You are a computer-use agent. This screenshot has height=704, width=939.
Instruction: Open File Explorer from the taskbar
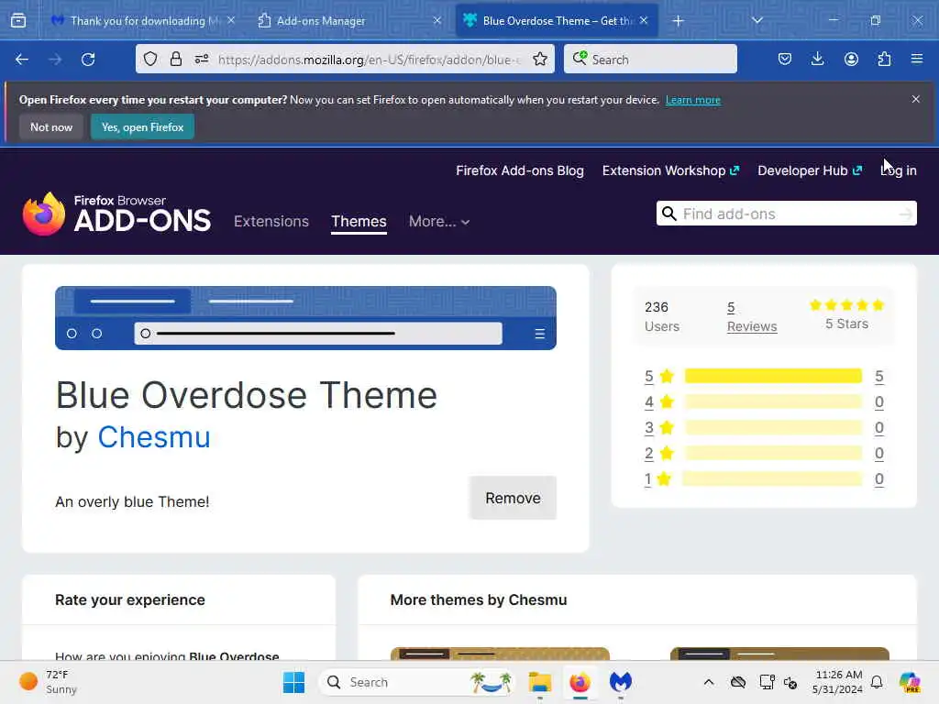[539, 682]
